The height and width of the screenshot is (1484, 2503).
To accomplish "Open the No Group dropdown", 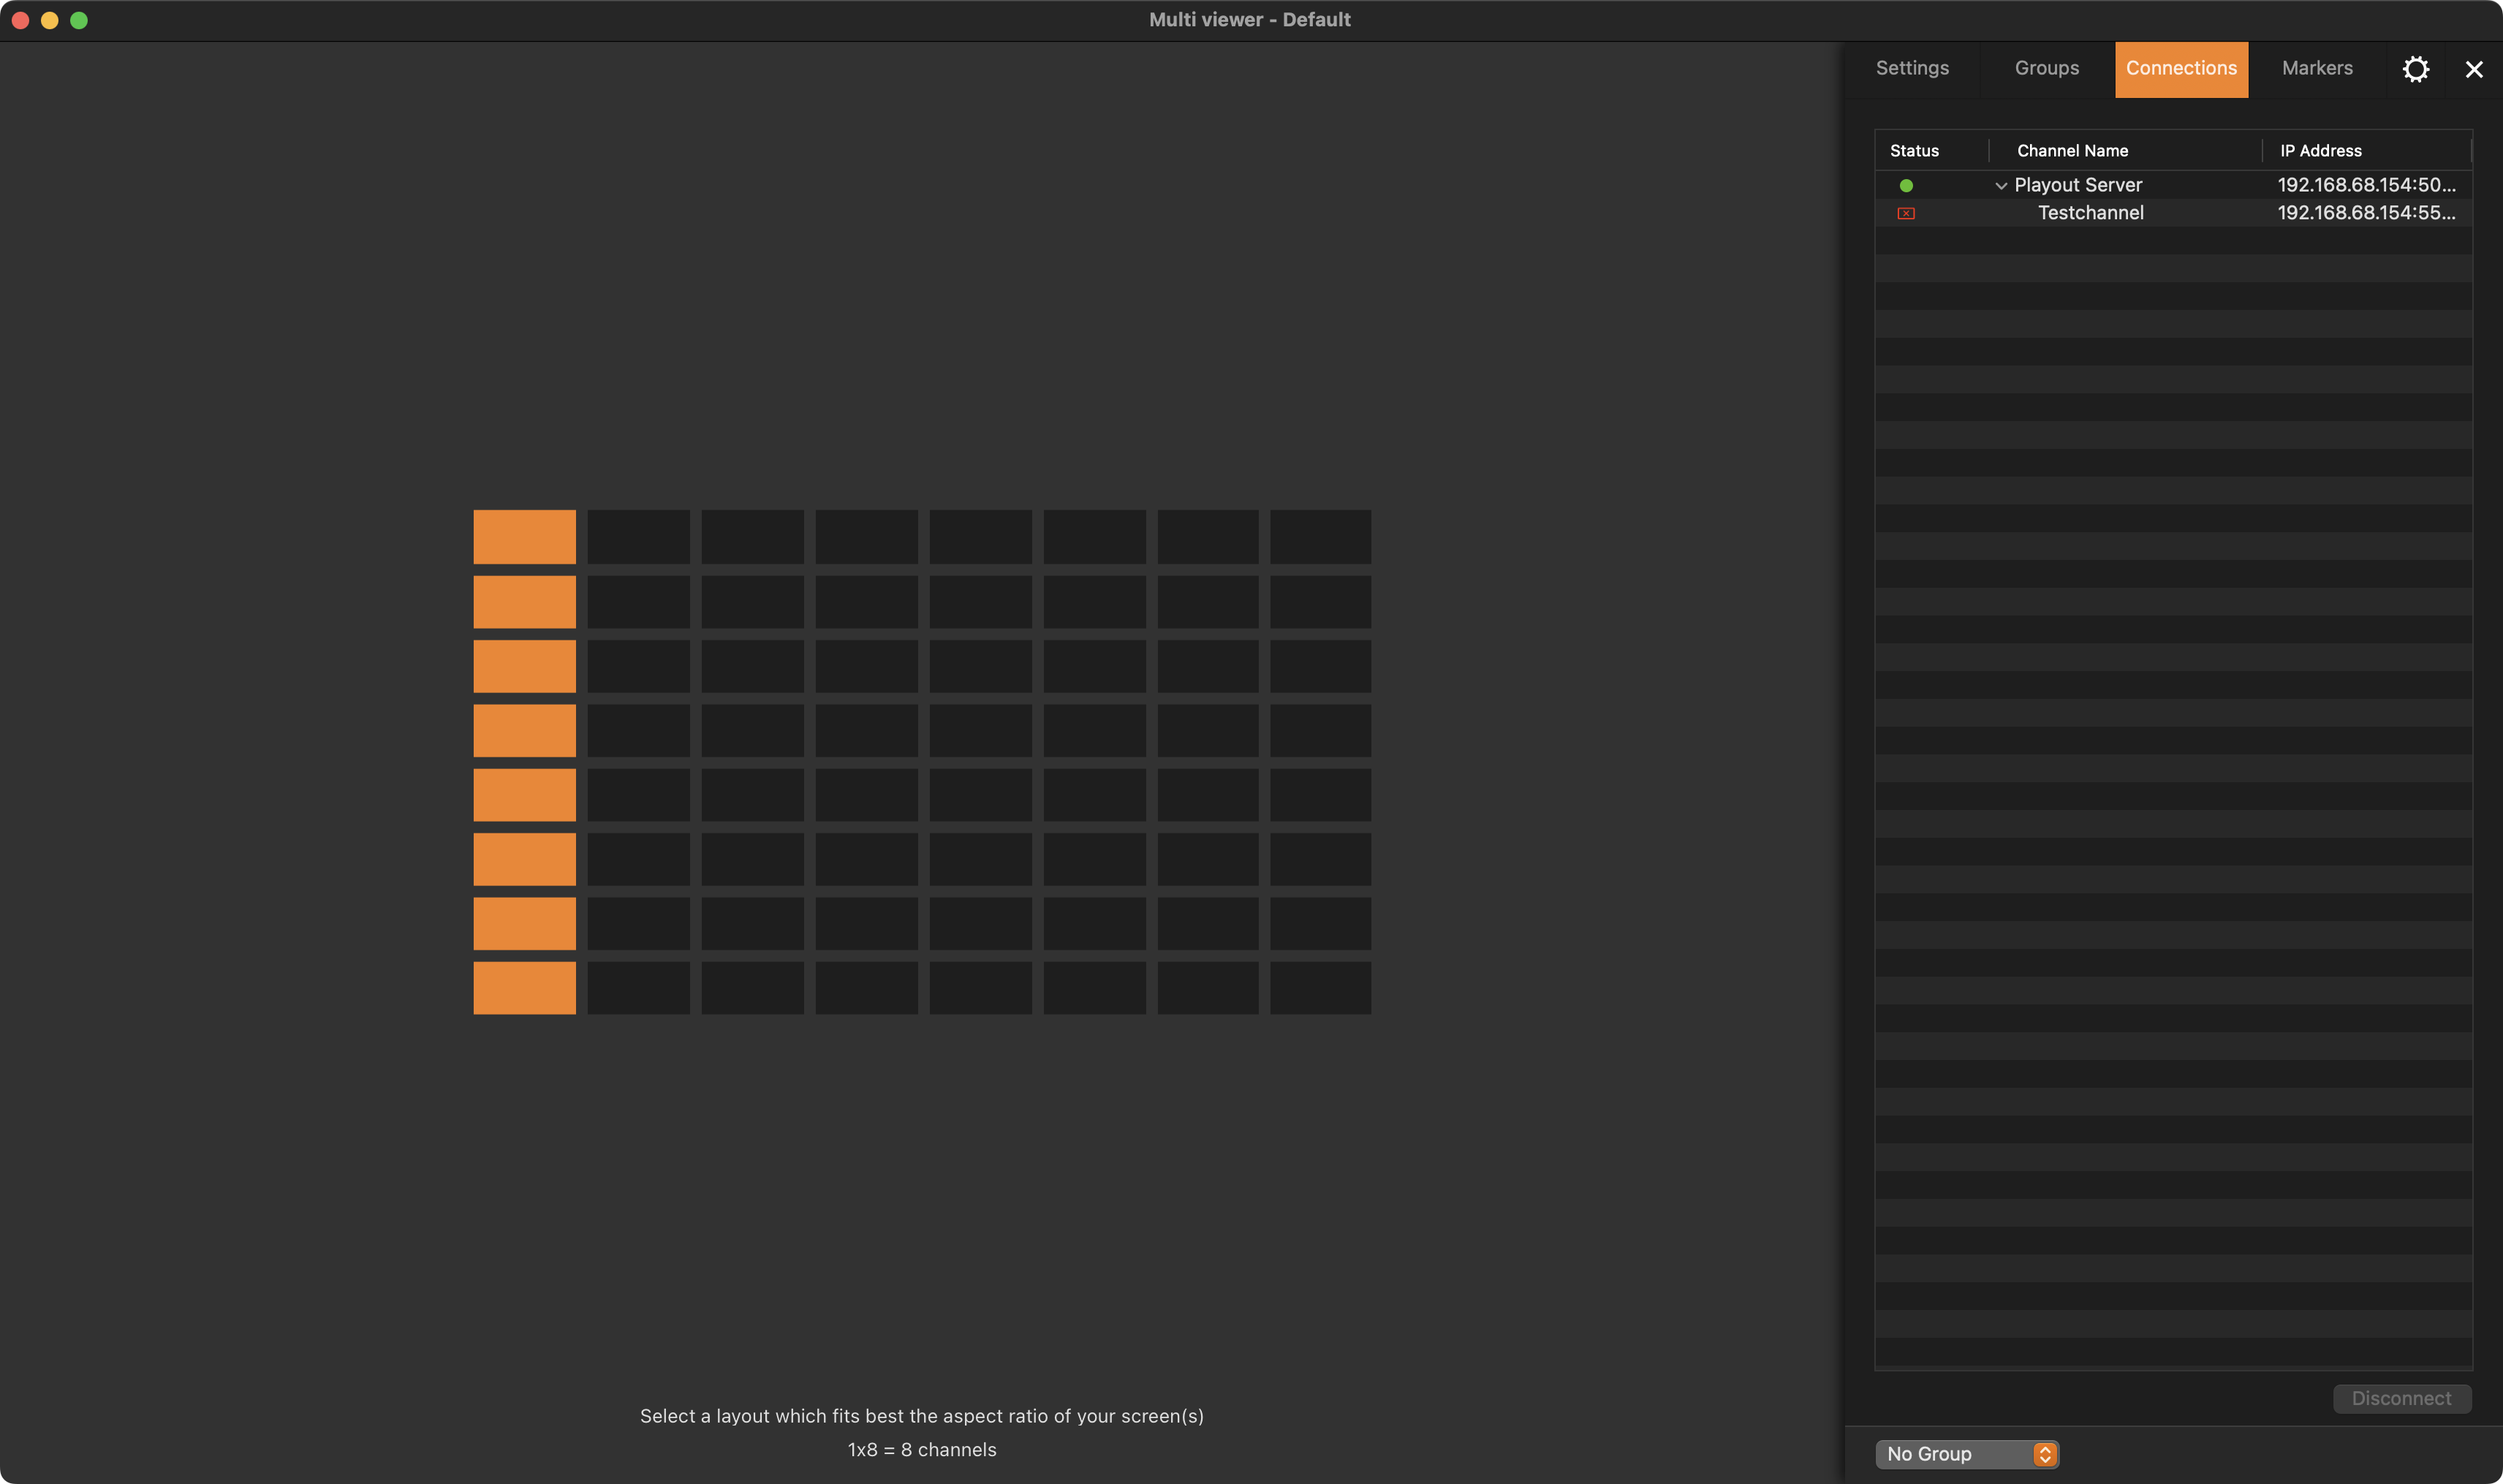I will pyautogui.click(x=1966, y=1453).
